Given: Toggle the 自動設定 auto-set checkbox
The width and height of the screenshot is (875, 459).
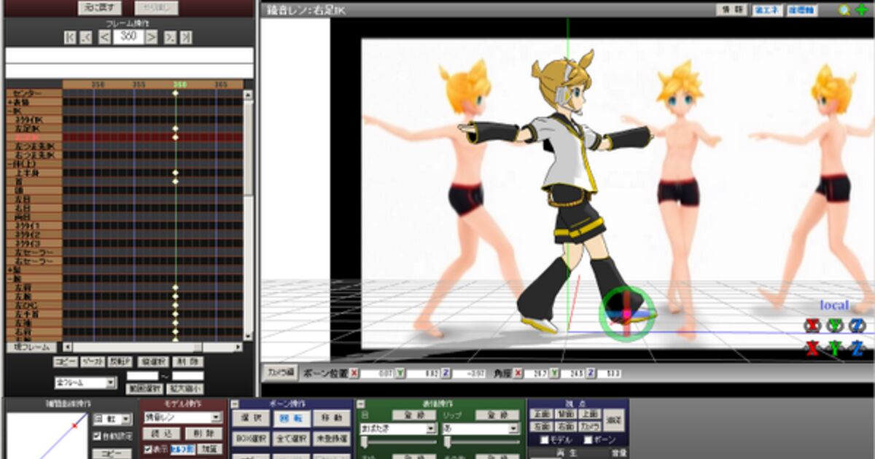Looking at the screenshot, I should tap(97, 436).
